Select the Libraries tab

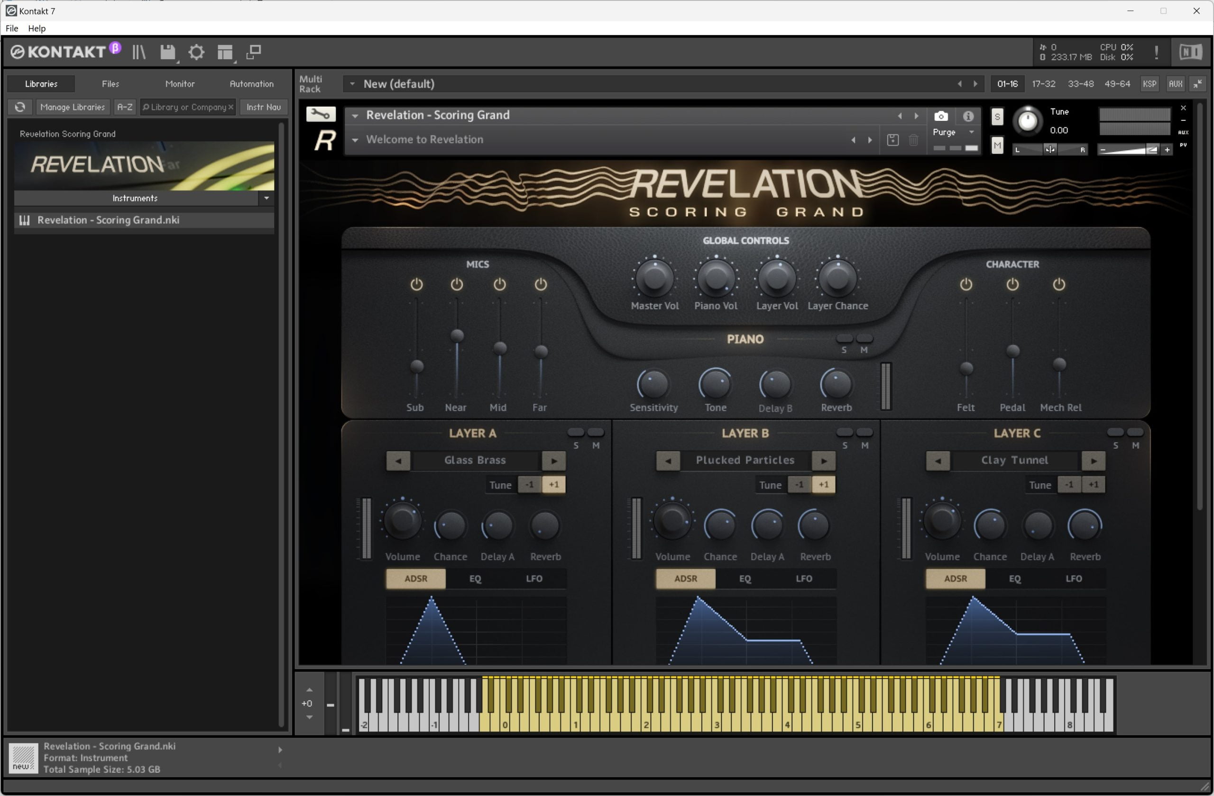[41, 82]
